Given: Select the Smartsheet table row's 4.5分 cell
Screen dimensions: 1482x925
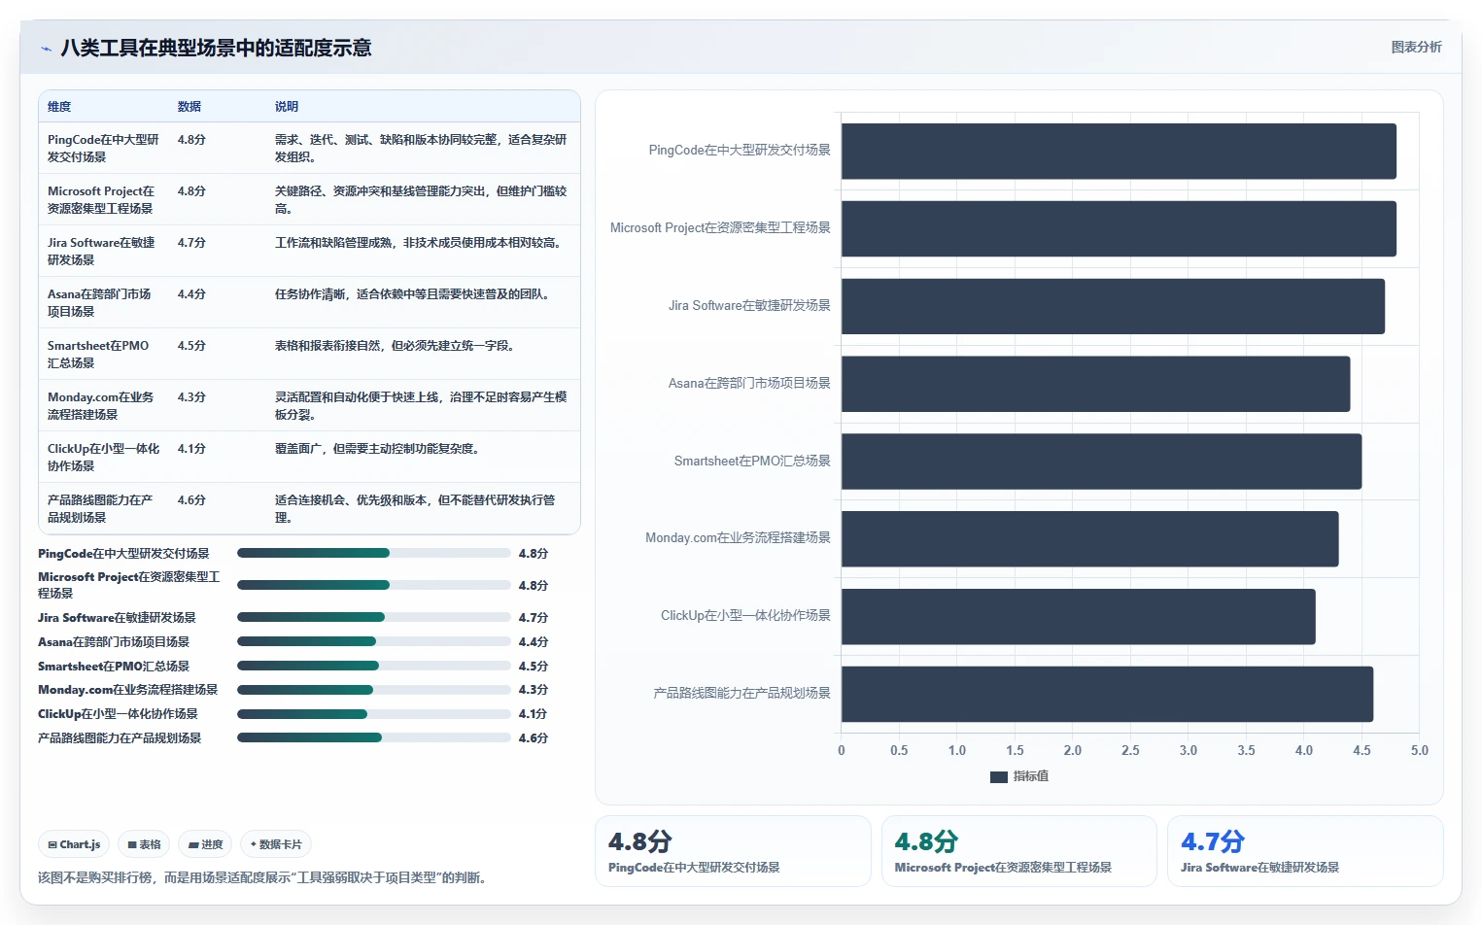Looking at the screenshot, I should coord(191,346).
